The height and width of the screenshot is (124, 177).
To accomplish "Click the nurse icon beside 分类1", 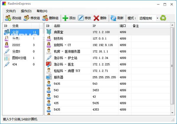I will 7,38.
